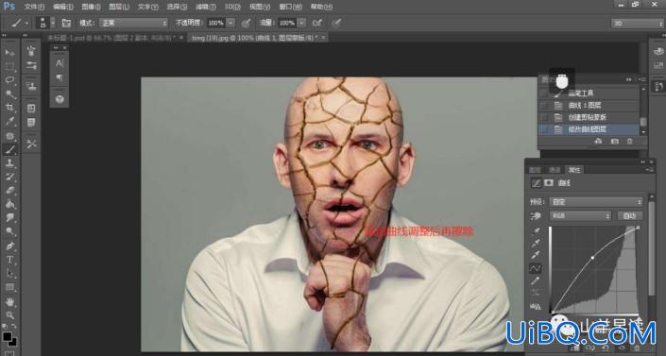Pick the black point eyedropper in Curves
Screen dimensions: 666x356
tap(536, 231)
